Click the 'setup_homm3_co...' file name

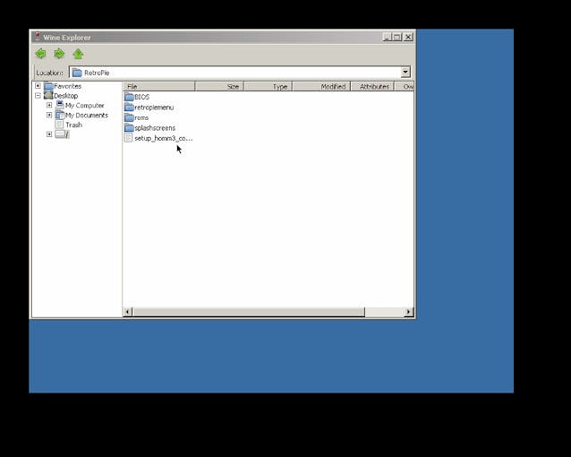pos(164,138)
